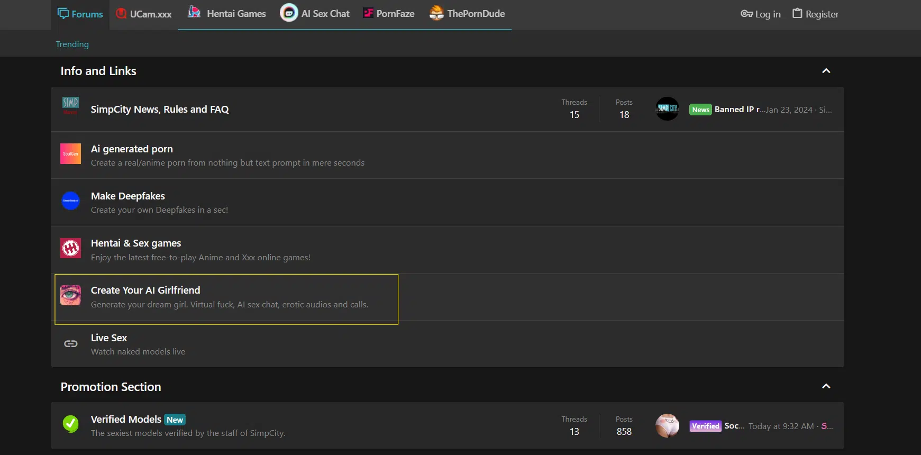Click the eye icon for Create Your AI Girlfriend
Screen dimensions: 921x455
tap(70, 295)
